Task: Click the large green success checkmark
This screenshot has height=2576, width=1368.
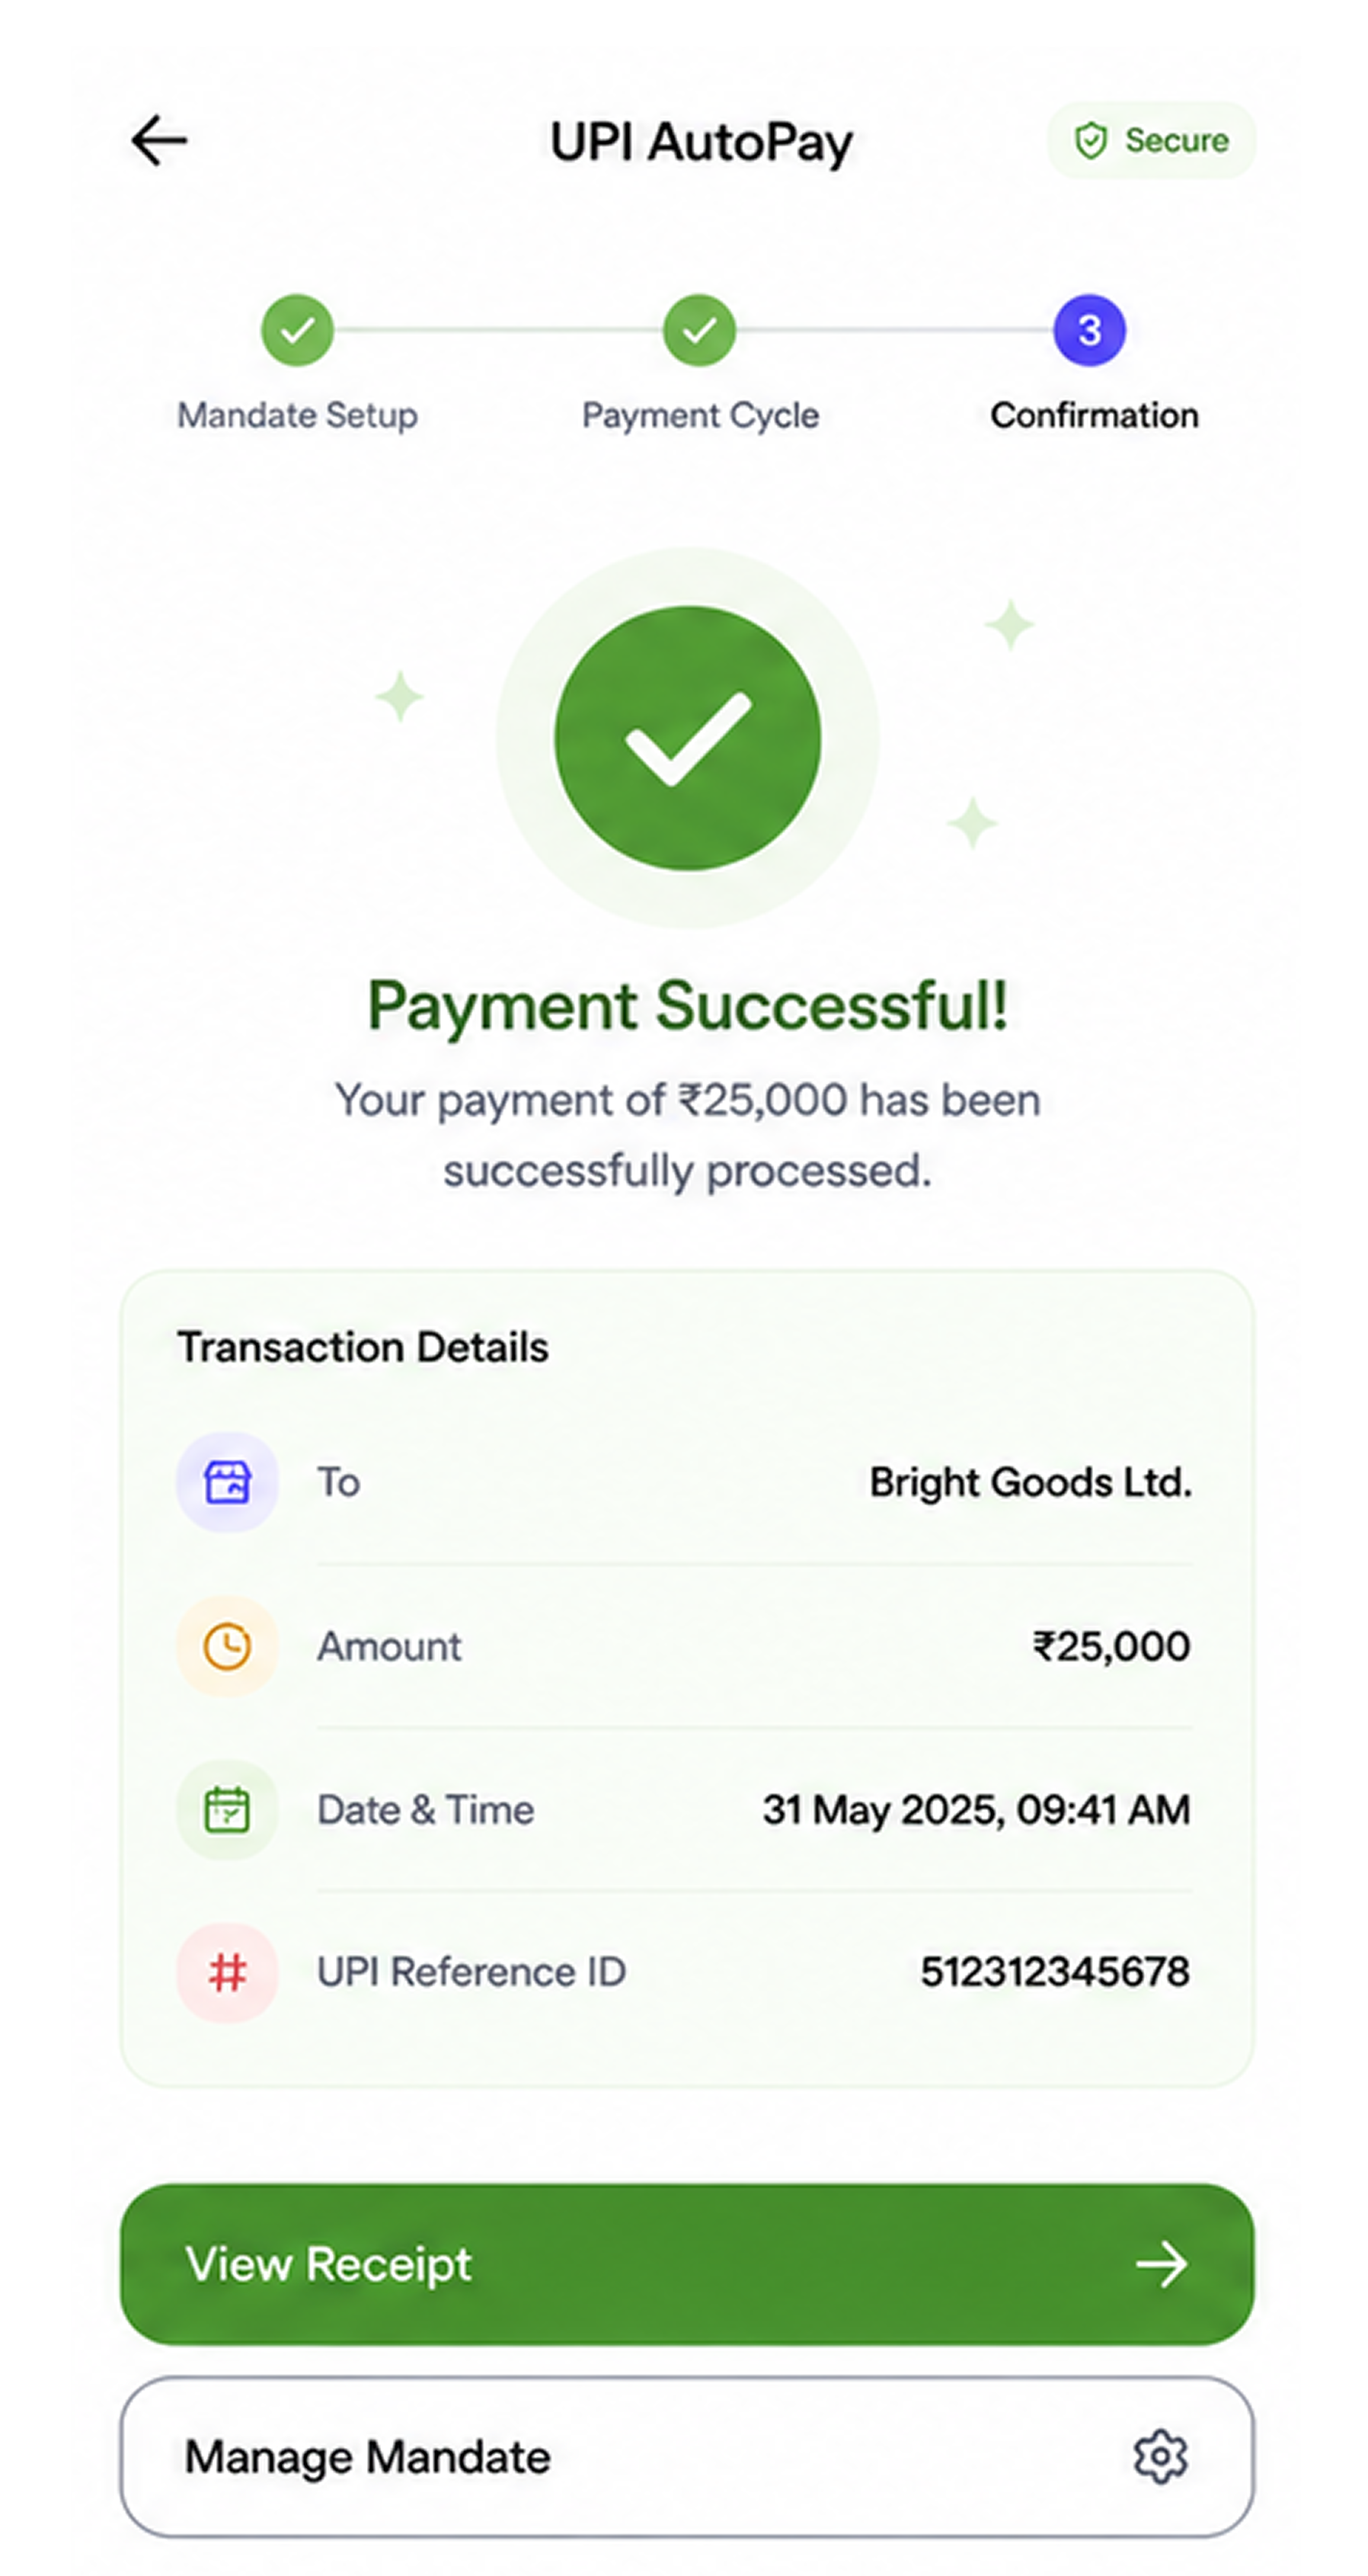Action: (x=688, y=738)
